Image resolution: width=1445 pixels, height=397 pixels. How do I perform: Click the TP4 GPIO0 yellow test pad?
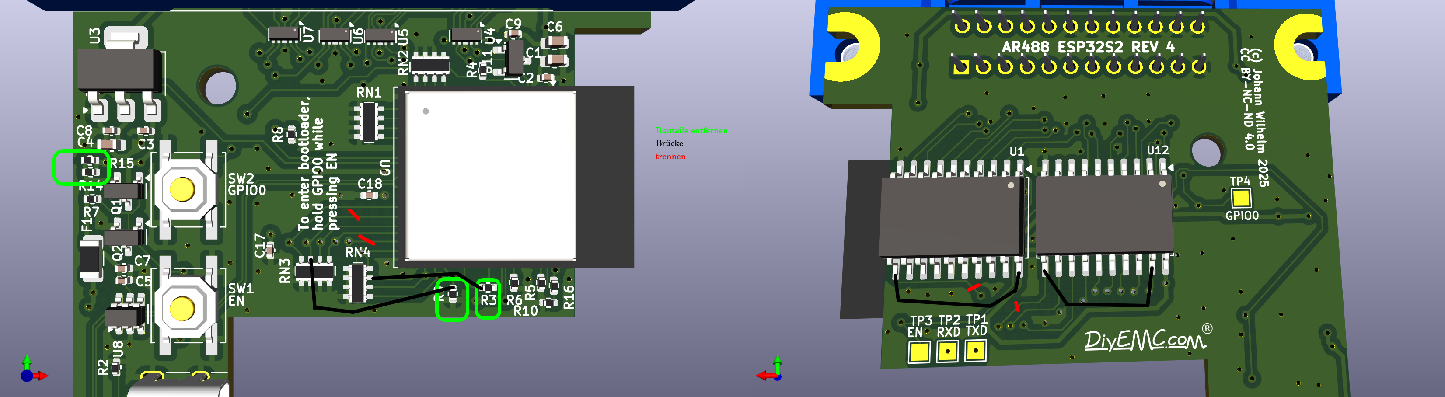[x=1241, y=198]
